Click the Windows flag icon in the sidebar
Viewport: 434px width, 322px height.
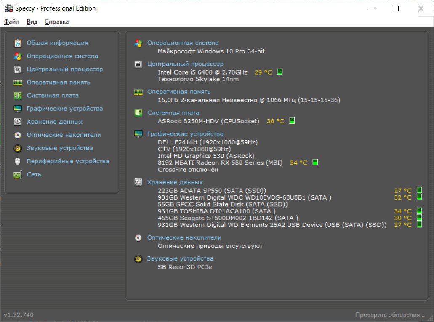pos(18,56)
